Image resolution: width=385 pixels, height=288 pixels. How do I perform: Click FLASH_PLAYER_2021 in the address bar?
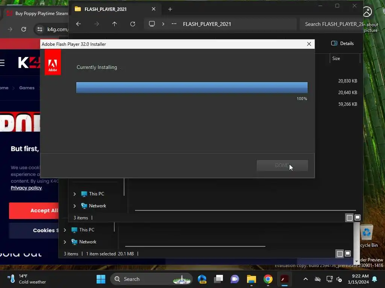click(x=207, y=24)
